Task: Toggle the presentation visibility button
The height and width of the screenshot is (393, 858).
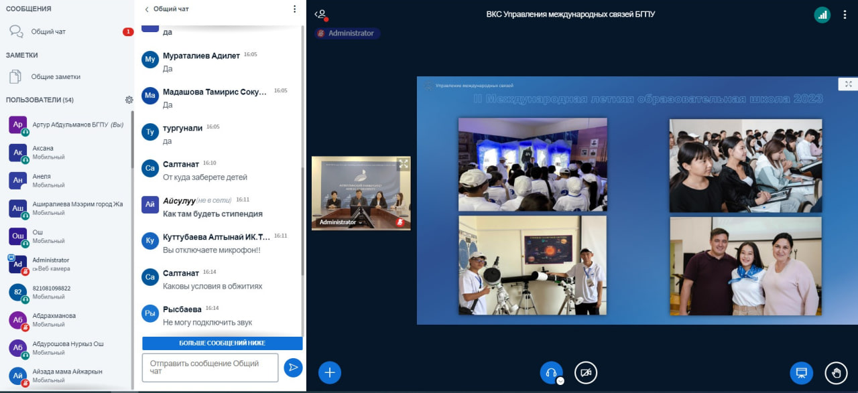Action: (x=801, y=372)
